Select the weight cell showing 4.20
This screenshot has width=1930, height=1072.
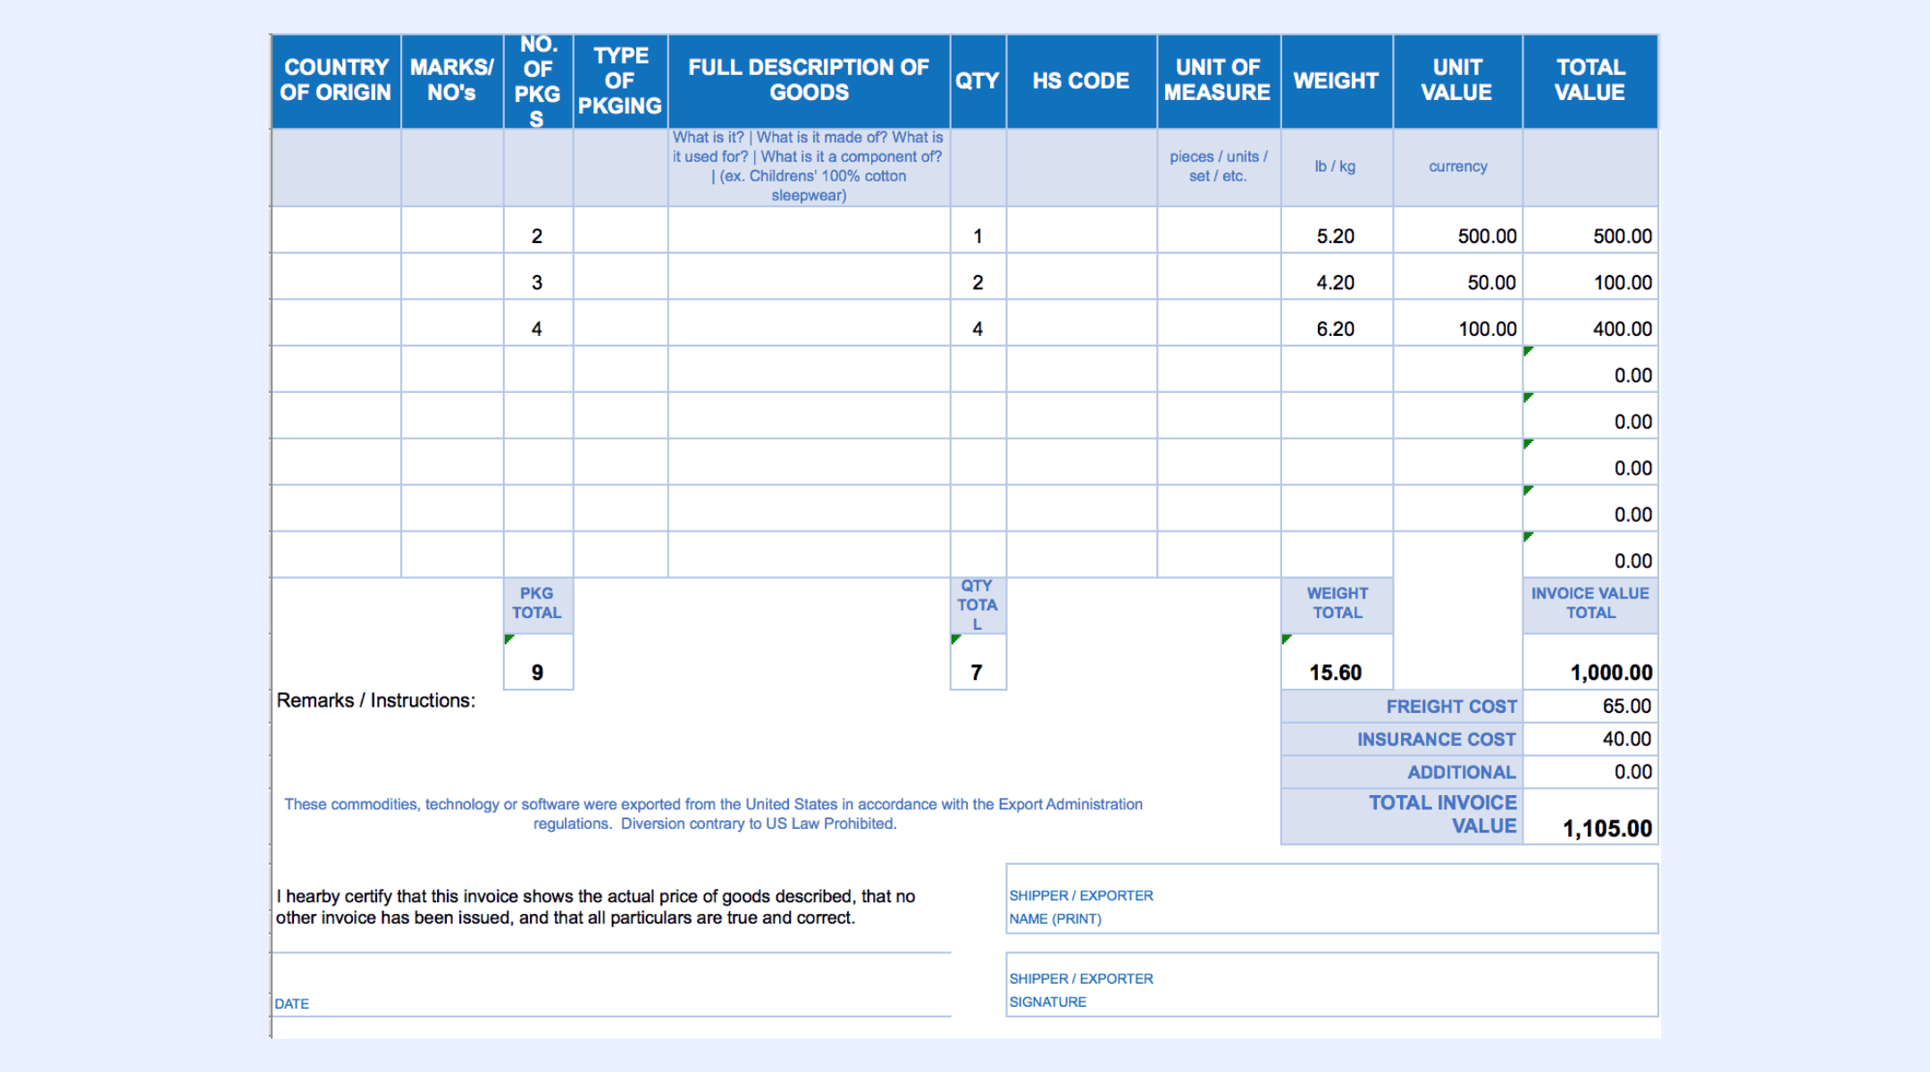(1337, 277)
